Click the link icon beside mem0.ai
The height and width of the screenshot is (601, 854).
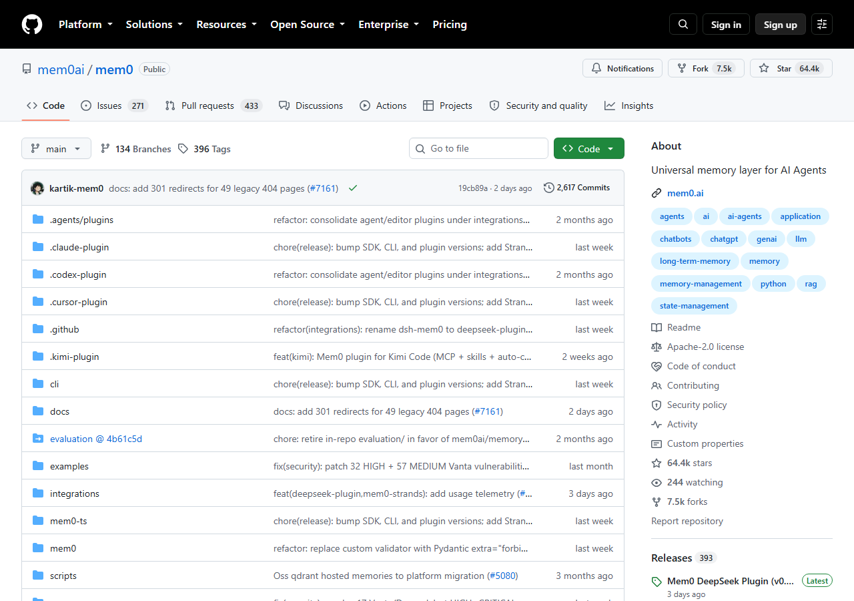coord(657,194)
